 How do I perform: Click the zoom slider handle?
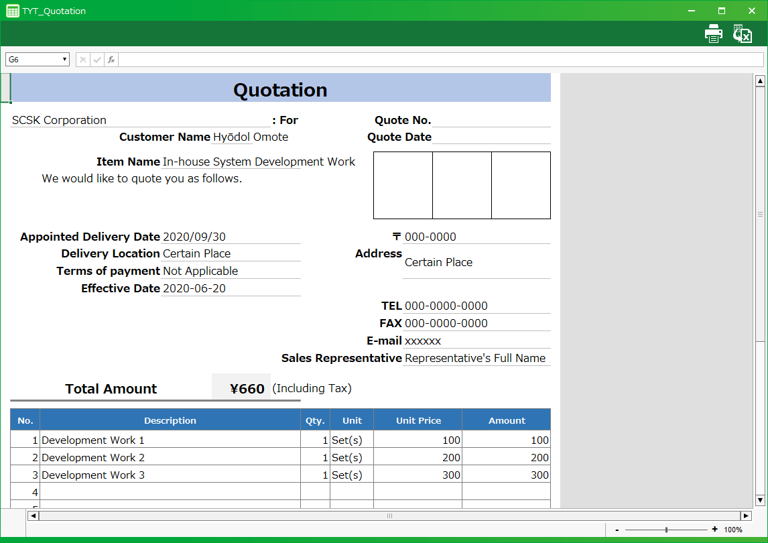click(x=666, y=530)
